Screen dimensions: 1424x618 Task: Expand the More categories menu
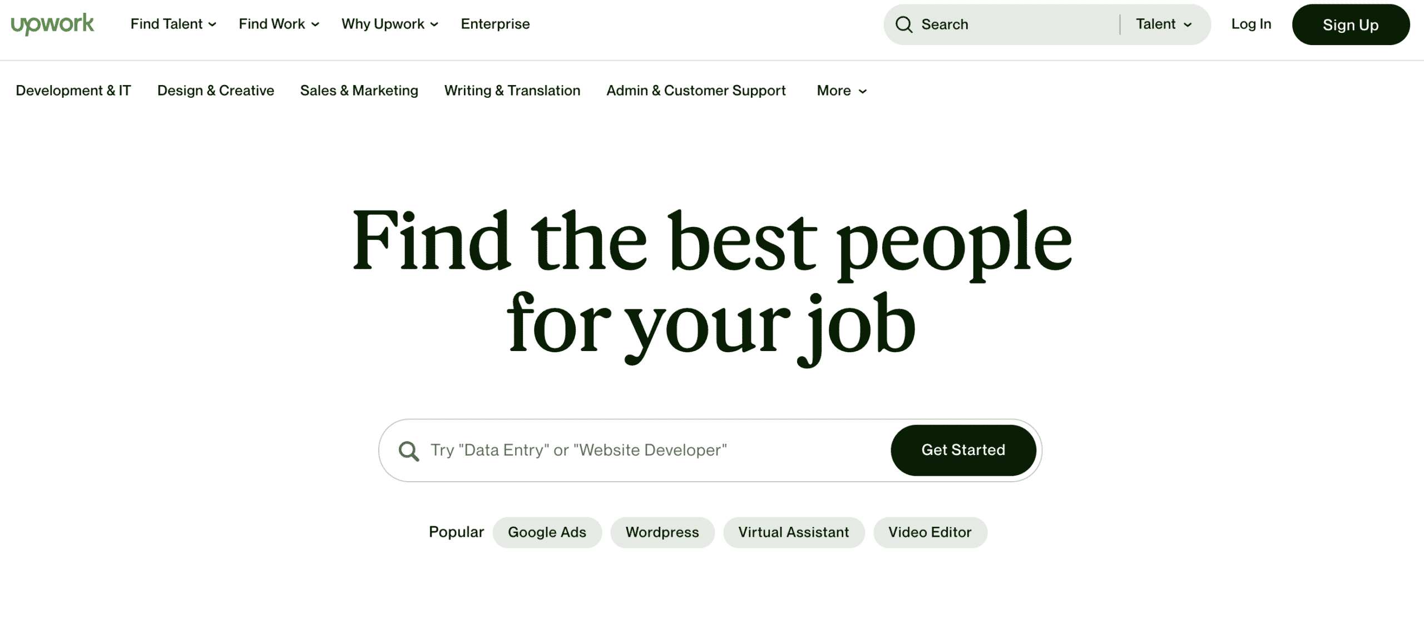[842, 90]
